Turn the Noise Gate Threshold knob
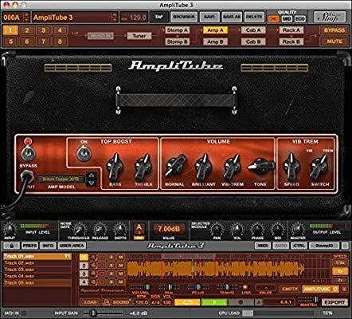 point(79,230)
